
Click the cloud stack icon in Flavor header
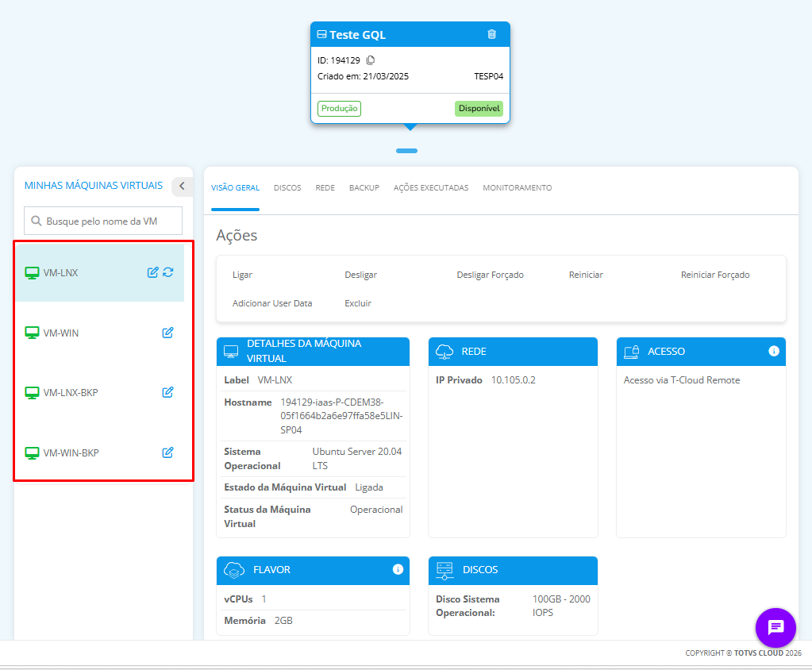[x=234, y=570]
